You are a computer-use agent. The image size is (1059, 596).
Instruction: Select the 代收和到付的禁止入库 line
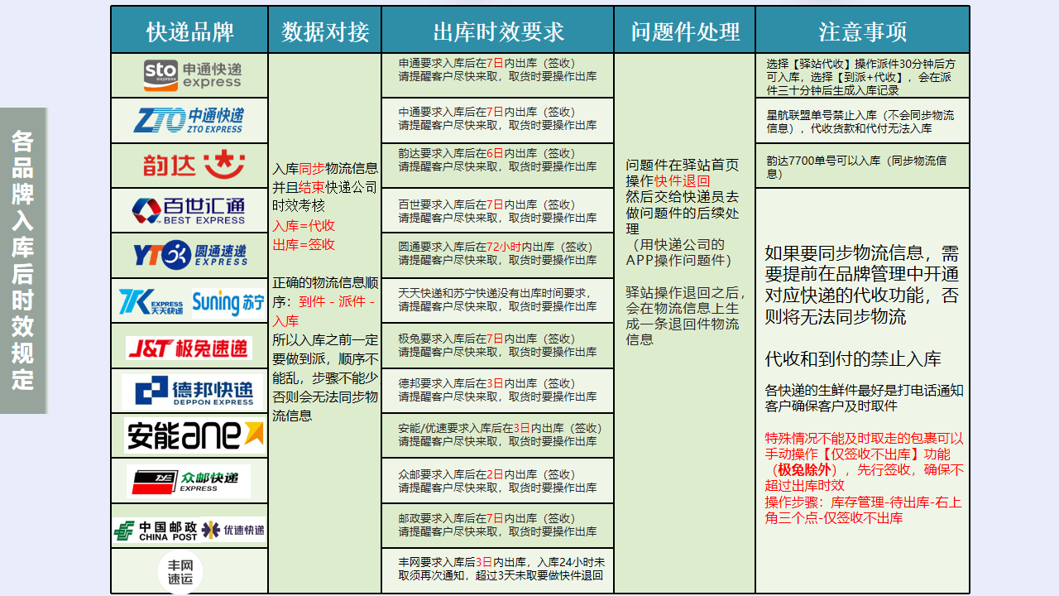853,359
